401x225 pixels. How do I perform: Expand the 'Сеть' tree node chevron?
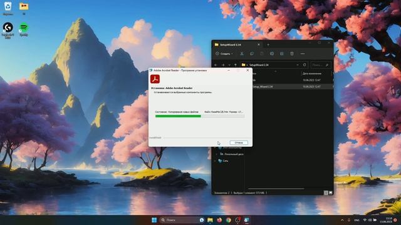(215, 161)
